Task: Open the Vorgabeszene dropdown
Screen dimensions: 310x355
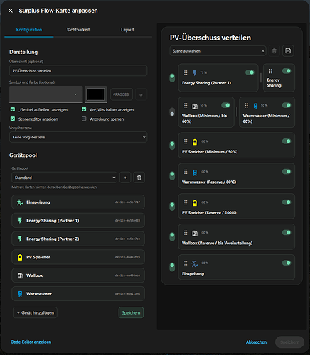Action: click(x=78, y=137)
